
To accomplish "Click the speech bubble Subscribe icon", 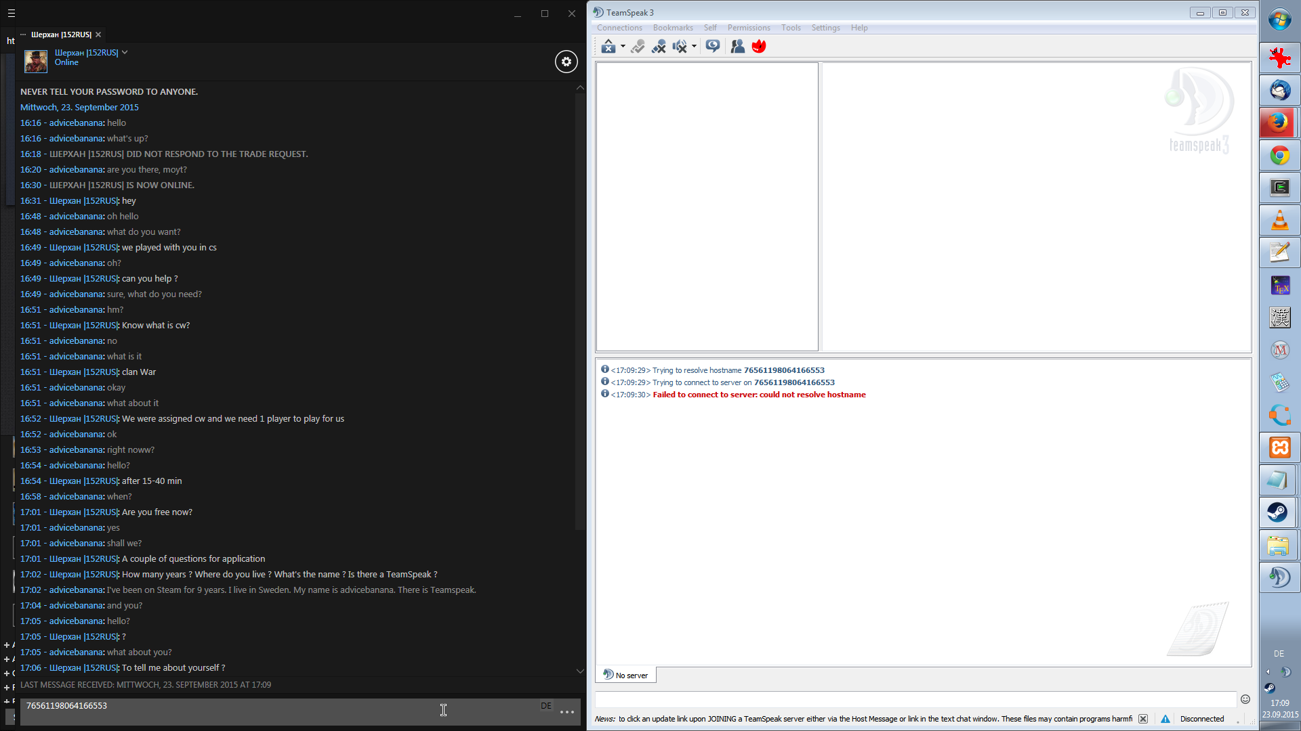I will [712, 46].
